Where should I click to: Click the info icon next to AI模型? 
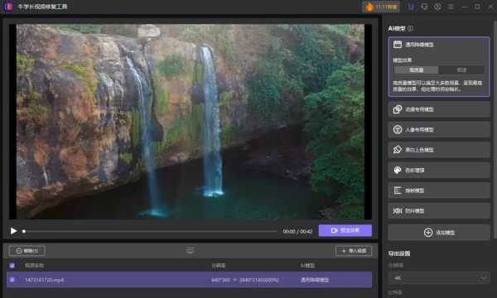coord(410,28)
